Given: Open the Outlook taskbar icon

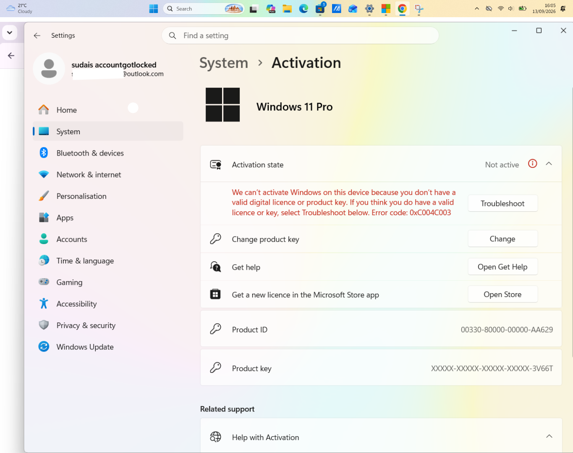Looking at the screenshot, I should pos(353,9).
